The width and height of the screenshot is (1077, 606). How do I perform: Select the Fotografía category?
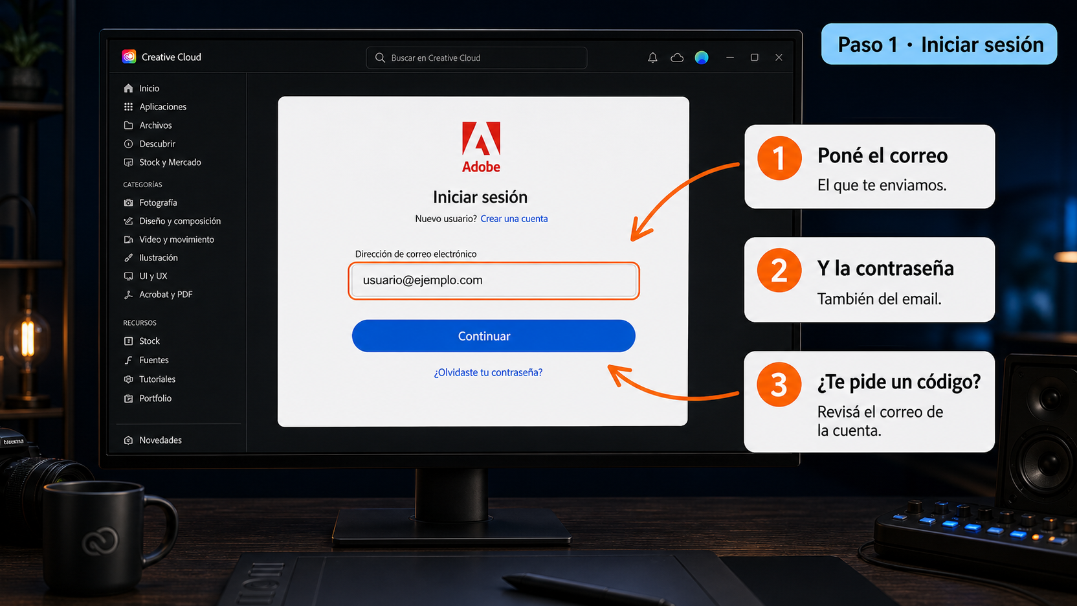[x=158, y=203]
